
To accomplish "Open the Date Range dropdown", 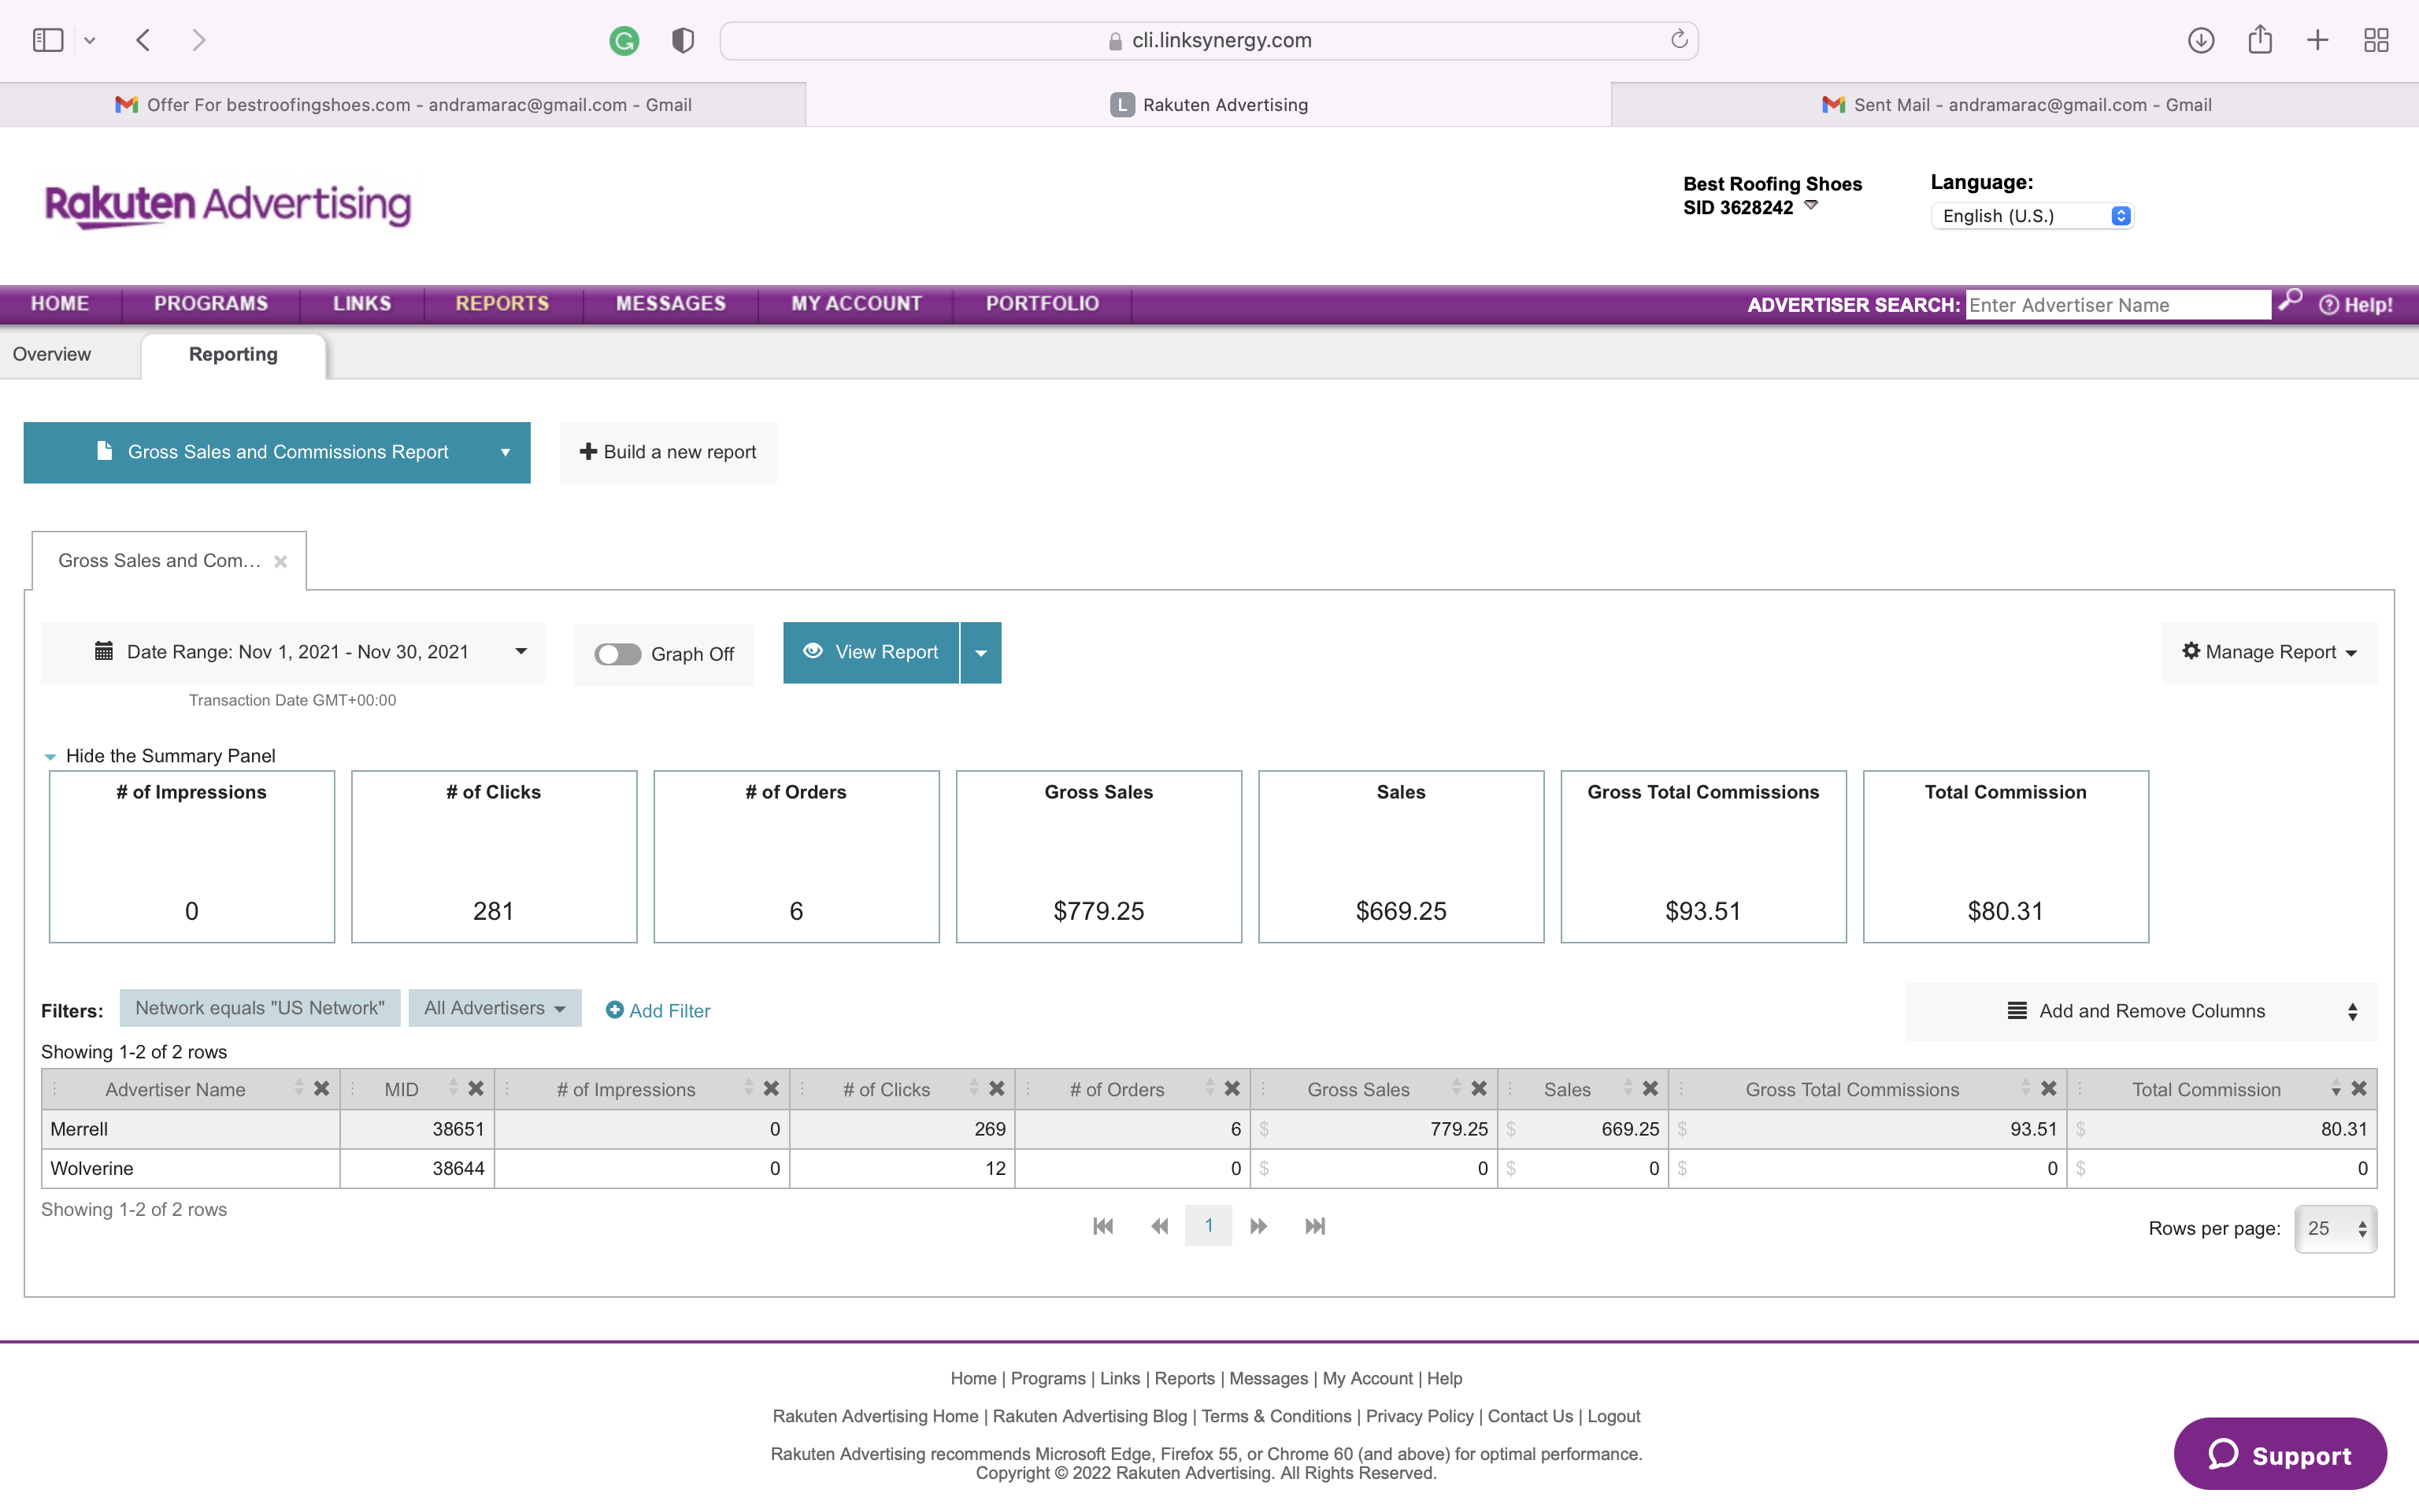I will [293, 652].
